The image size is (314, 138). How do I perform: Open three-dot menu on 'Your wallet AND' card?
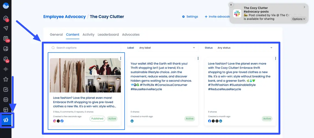(x=198, y=58)
